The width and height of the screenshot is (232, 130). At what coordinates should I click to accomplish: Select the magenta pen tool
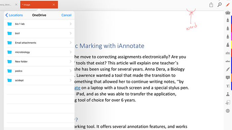coord(228,36)
